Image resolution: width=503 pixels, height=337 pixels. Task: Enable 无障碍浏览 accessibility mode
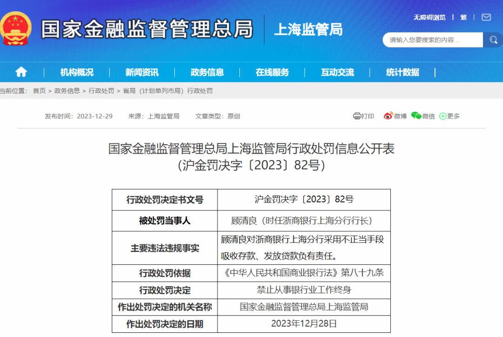pos(429,17)
